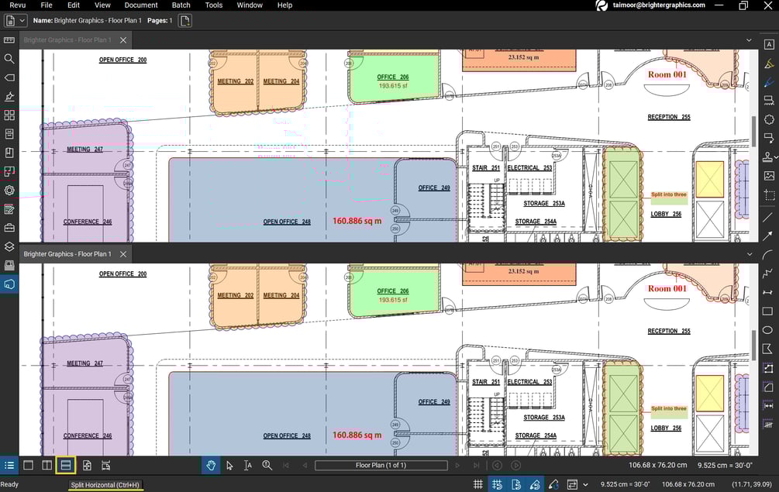This screenshot has height=492, width=779.
Task: Collapse the top document pane with its chevron
Action: click(749, 40)
